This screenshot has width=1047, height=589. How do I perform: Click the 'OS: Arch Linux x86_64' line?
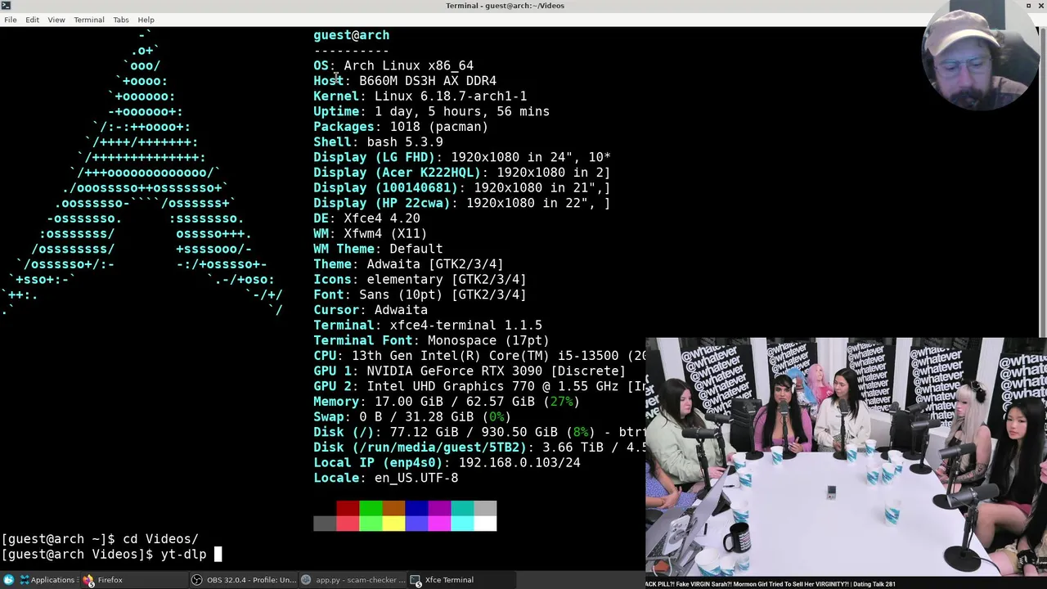(x=393, y=65)
